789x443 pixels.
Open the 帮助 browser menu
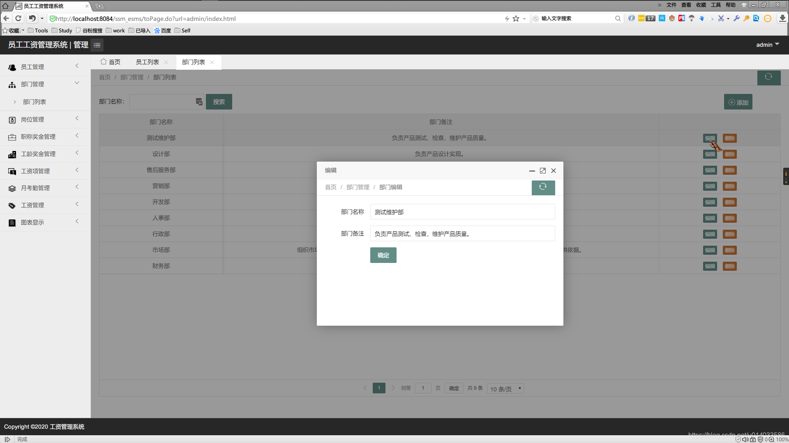731,5
